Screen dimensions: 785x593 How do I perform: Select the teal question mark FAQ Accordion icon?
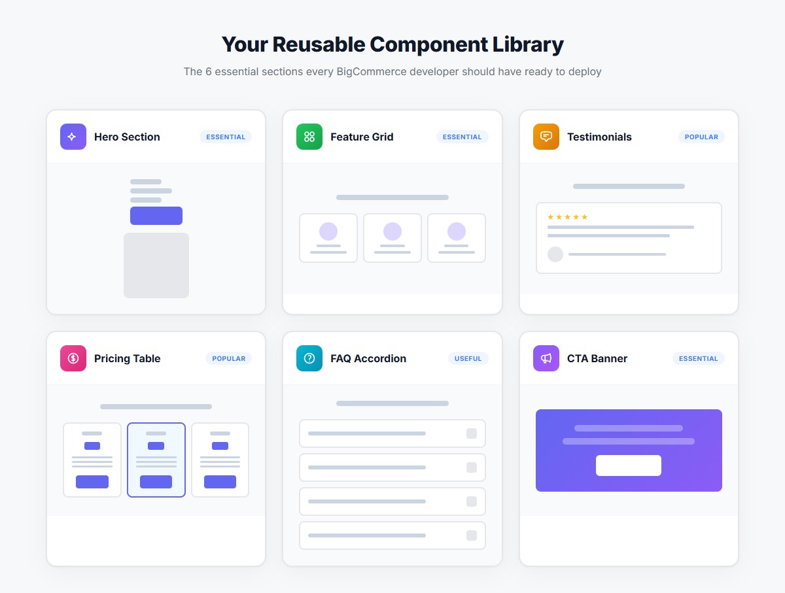pyautogui.click(x=309, y=358)
